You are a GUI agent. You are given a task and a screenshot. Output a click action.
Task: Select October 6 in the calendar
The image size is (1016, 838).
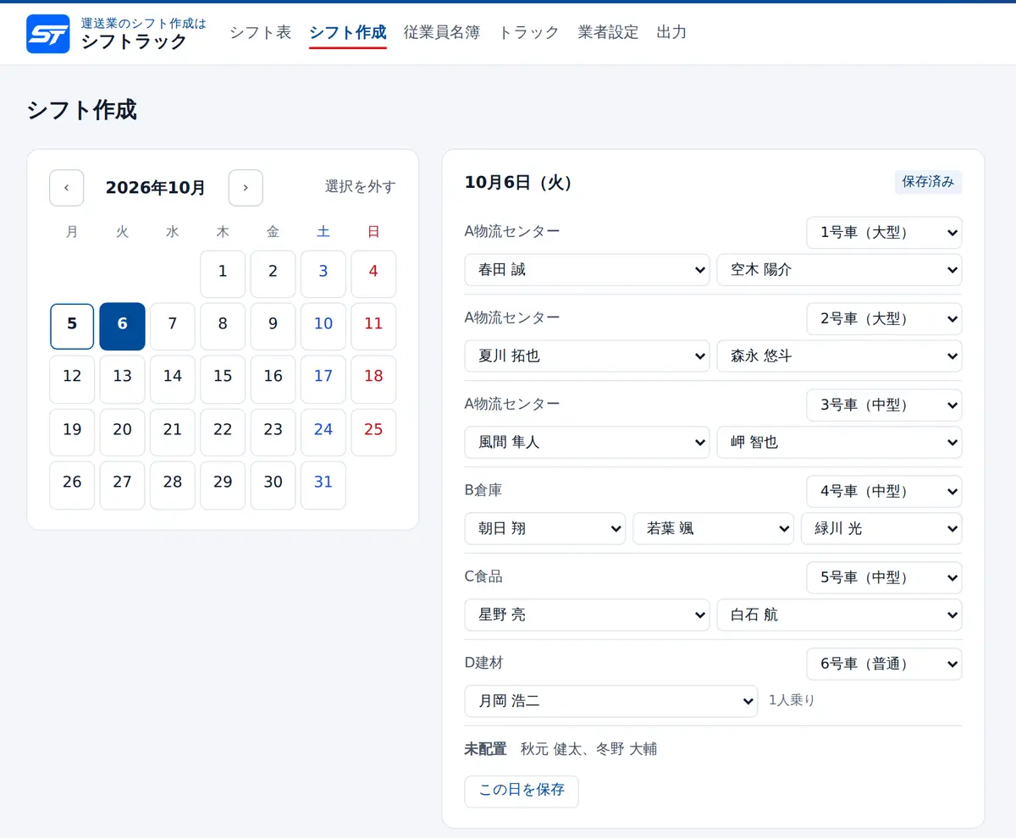coord(123,327)
